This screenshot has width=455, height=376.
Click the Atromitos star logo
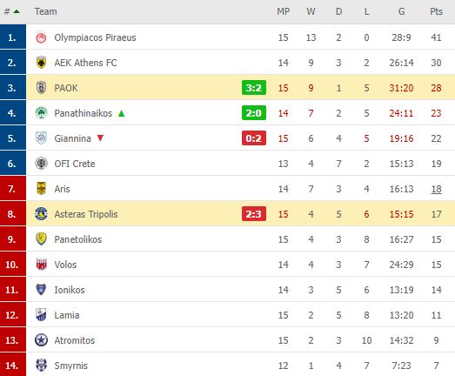click(41, 340)
